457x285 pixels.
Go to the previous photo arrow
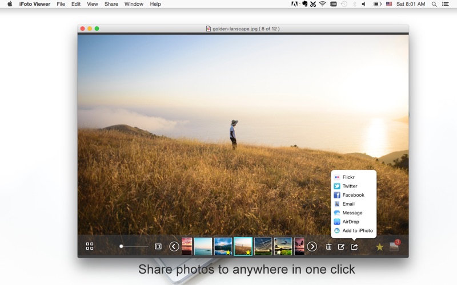174,247
